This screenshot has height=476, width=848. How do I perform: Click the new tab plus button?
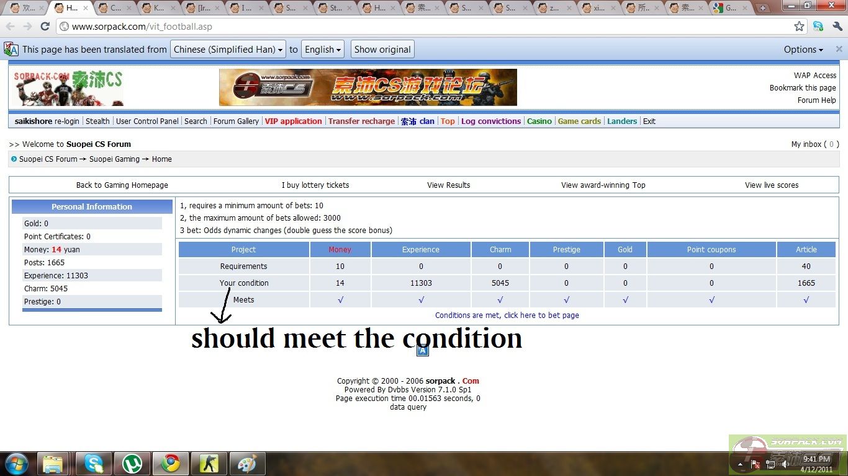click(x=763, y=8)
